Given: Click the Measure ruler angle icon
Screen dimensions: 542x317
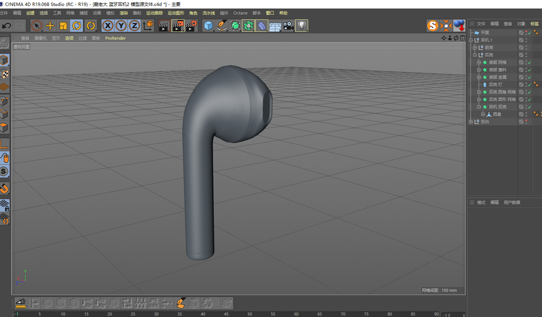Looking at the screenshot, I should coord(21,303).
